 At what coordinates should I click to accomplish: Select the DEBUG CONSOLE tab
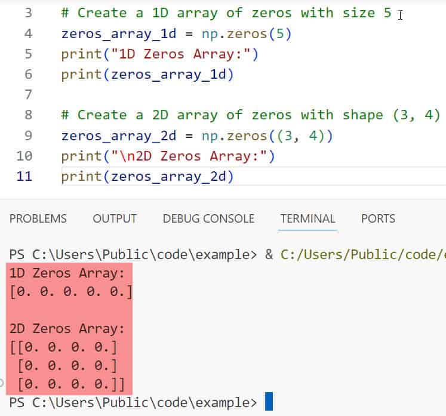tap(208, 218)
